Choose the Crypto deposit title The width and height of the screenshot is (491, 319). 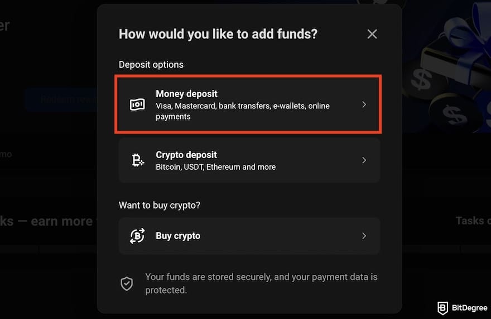186,155
